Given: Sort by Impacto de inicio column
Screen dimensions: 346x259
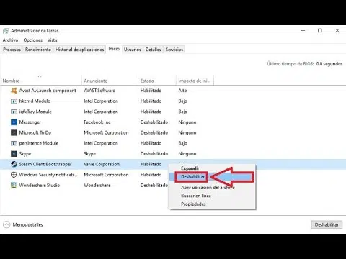Looking at the screenshot, I should [195, 81].
